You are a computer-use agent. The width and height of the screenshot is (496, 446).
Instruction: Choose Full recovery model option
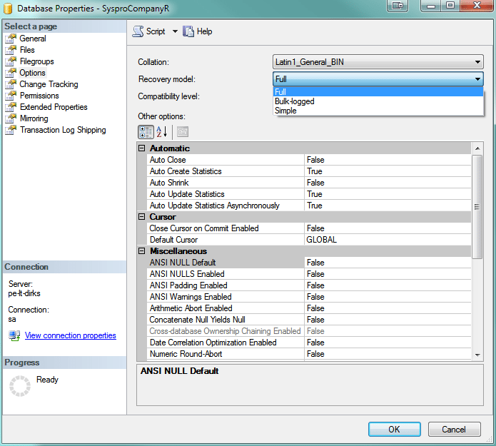click(378, 92)
